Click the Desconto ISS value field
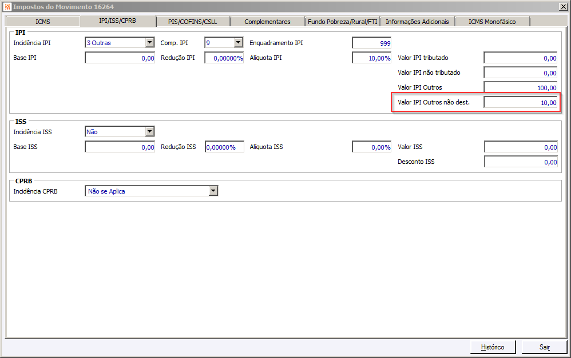The image size is (571, 358). (x=521, y=162)
